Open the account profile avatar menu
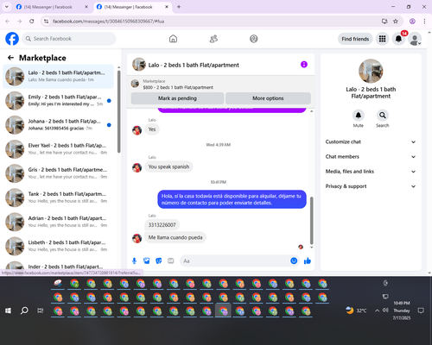 [x=415, y=39]
